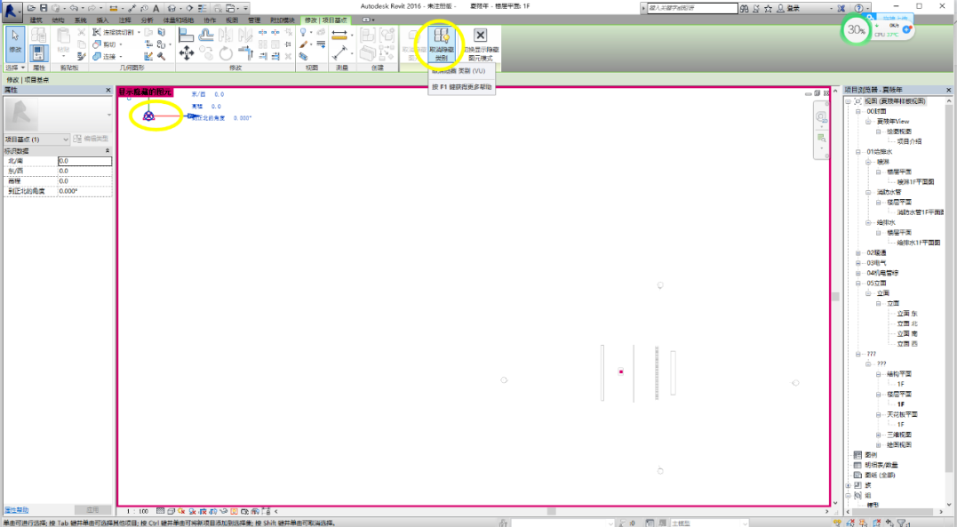This screenshot has width=957, height=527.
Task: Click the 1 : 100 view scale control
Action: tap(136, 511)
